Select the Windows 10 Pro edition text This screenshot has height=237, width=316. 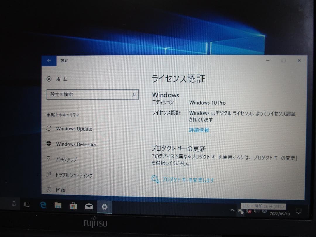coord(207,103)
